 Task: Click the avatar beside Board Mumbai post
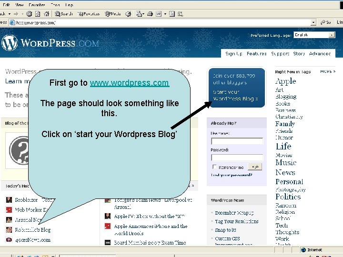108,242
